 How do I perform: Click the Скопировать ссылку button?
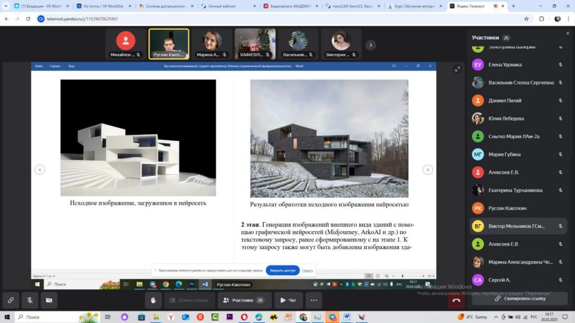click(519, 298)
